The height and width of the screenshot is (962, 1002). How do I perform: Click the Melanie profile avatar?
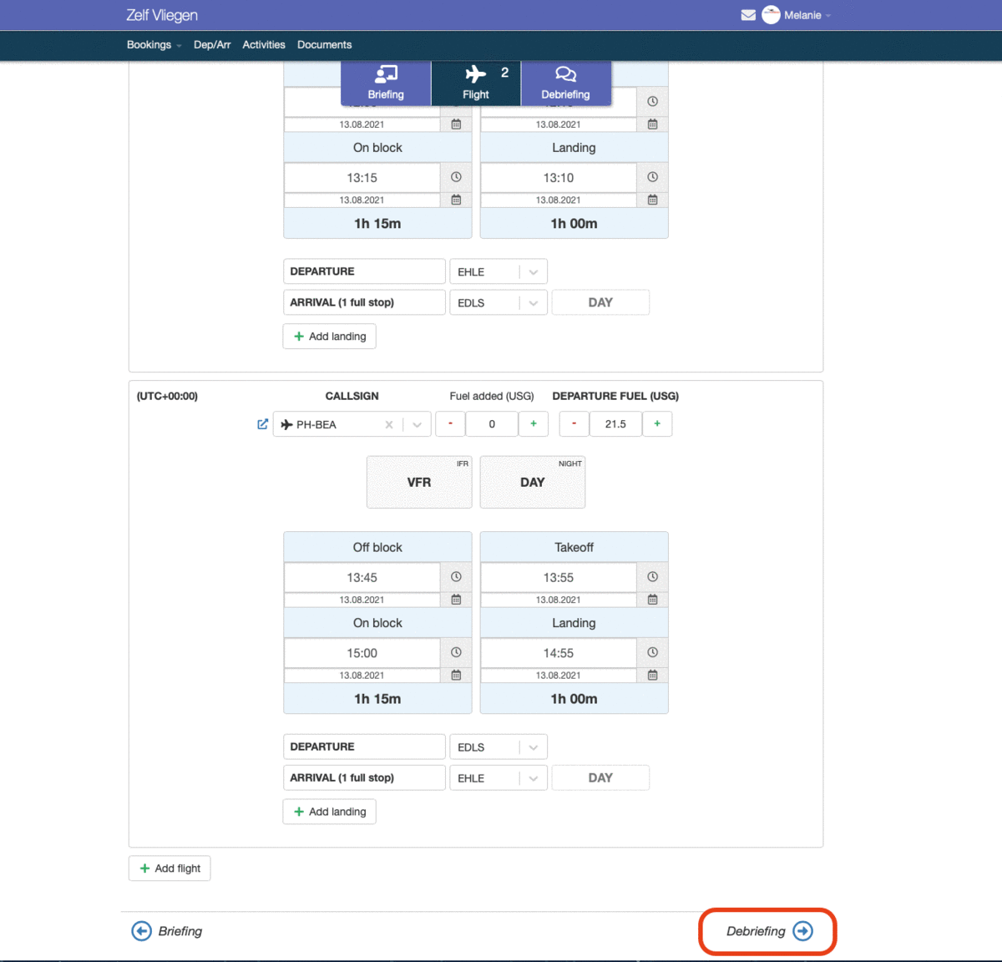pos(771,15)
